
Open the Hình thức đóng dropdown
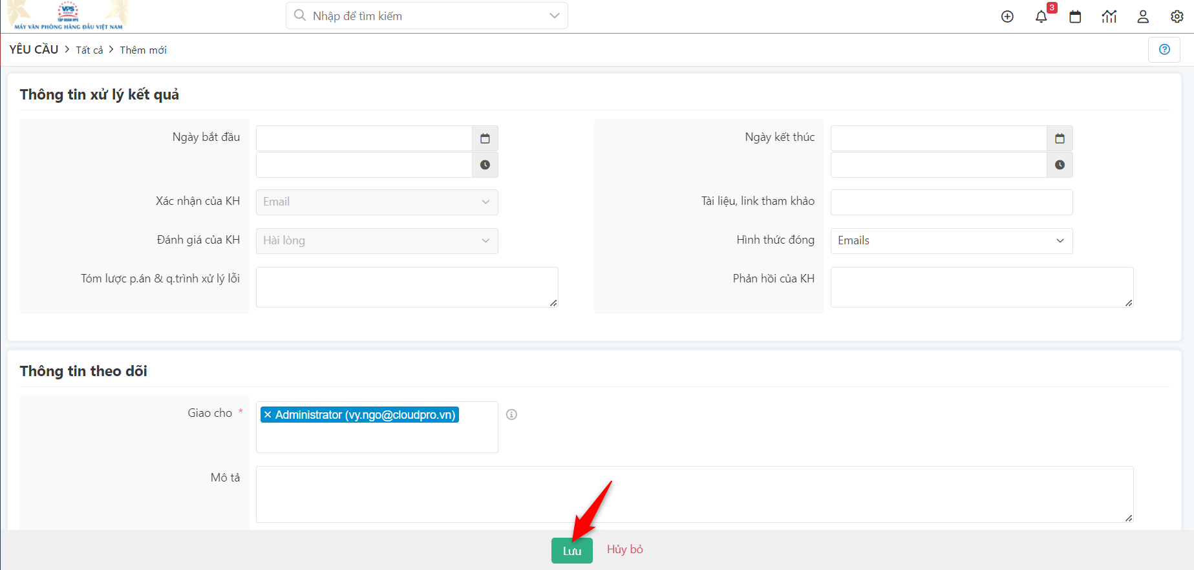[x=952, y=241]
